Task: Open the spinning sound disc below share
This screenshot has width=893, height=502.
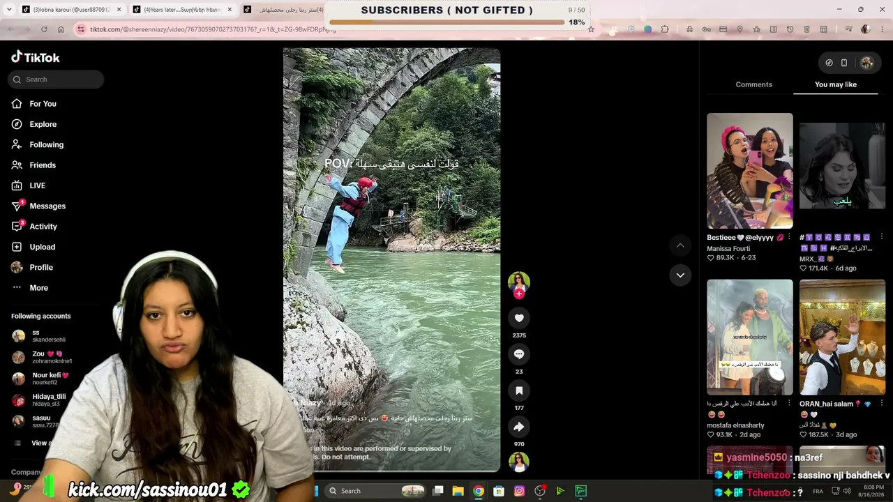Action: [x=519, y=462]
